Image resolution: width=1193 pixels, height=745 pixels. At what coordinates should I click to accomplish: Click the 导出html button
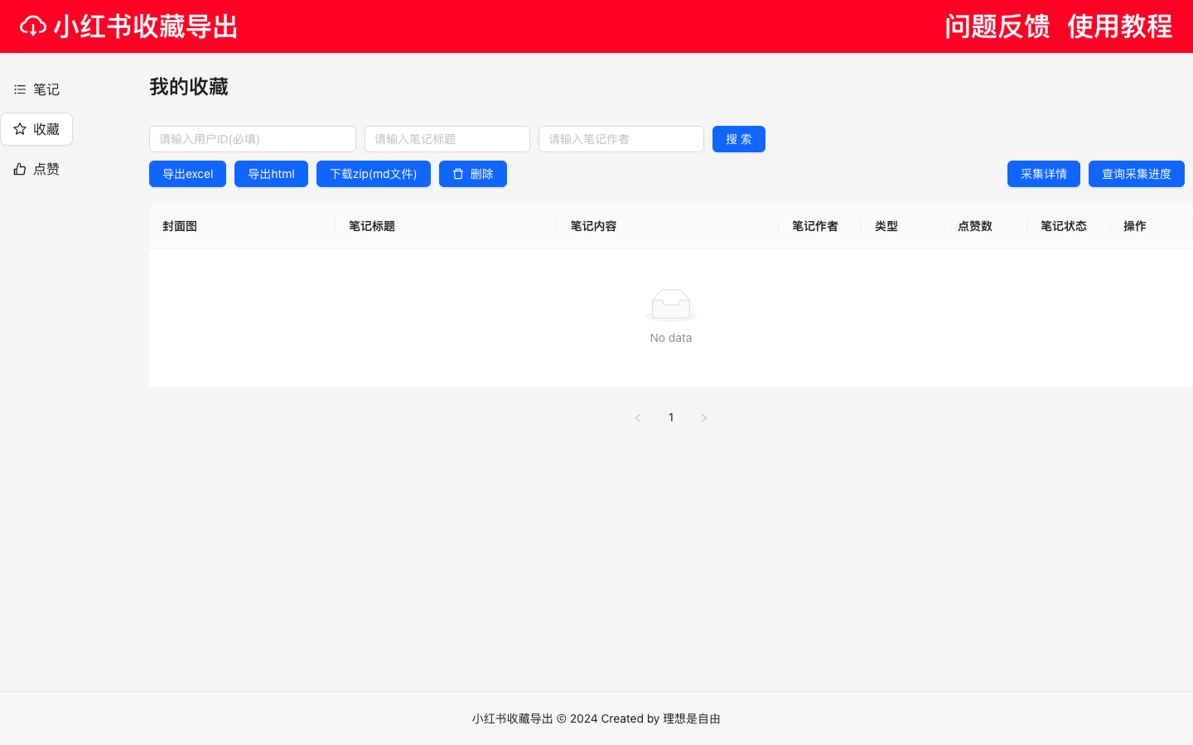point(271,174)
